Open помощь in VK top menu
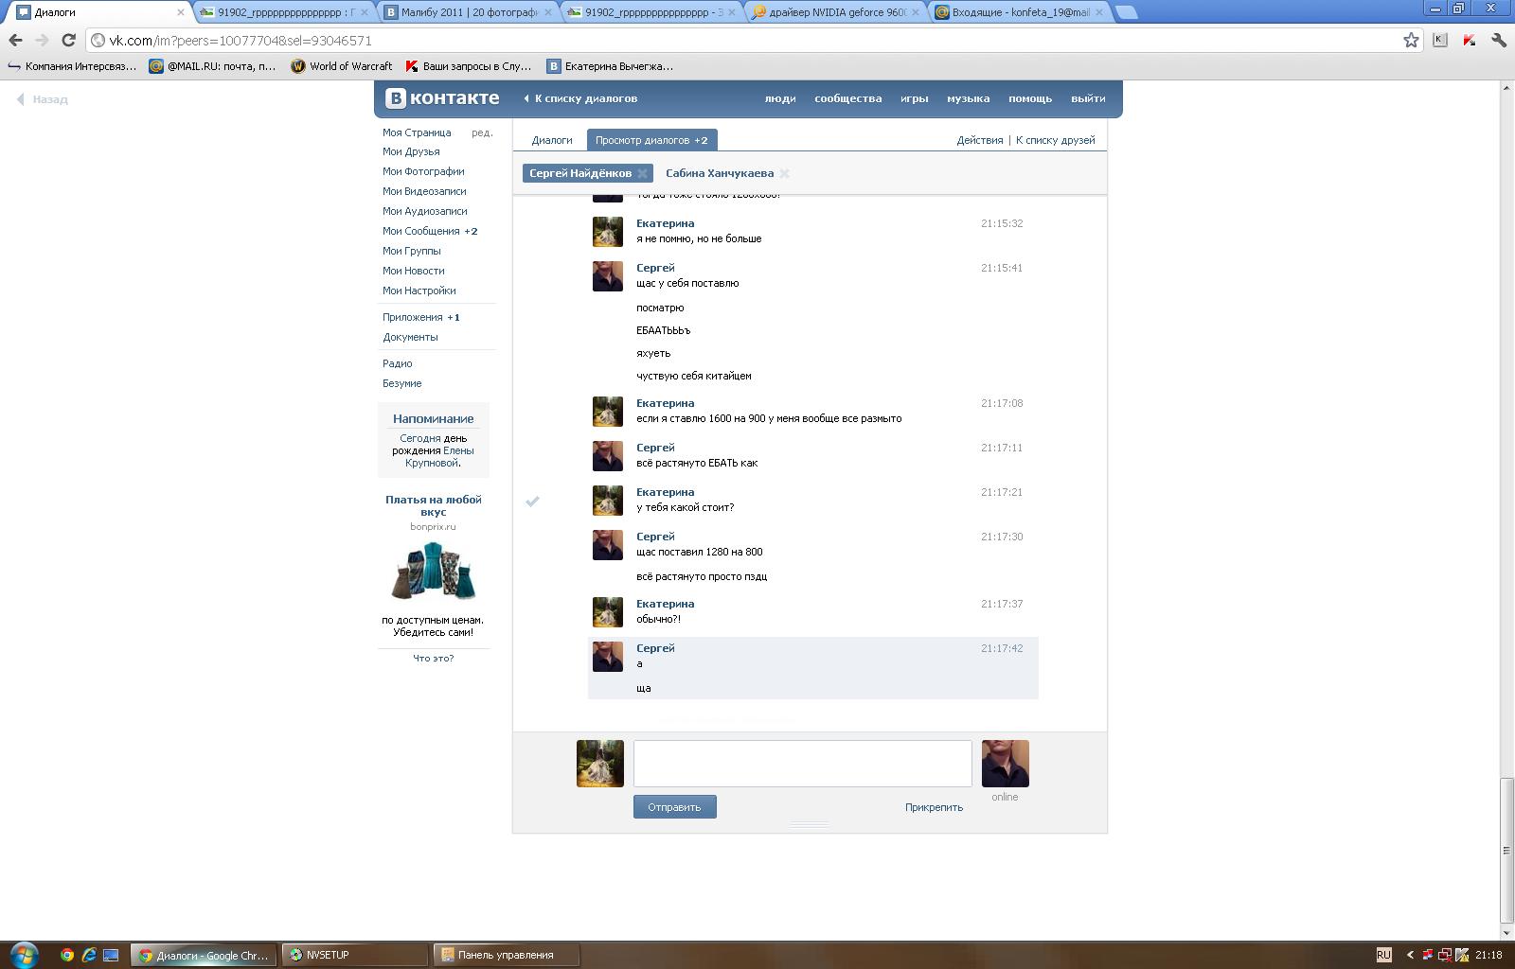This screenshot has width=1515, height=969. click(x=1030, y=98)
